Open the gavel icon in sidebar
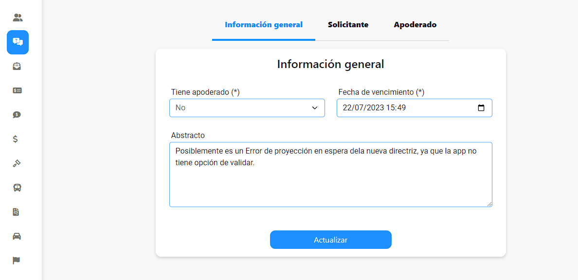Screen dimensions: 578x280 (17, 163)
